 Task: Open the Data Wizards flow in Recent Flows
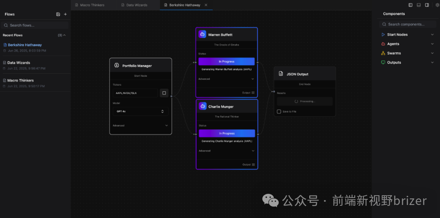pos(18,63)
